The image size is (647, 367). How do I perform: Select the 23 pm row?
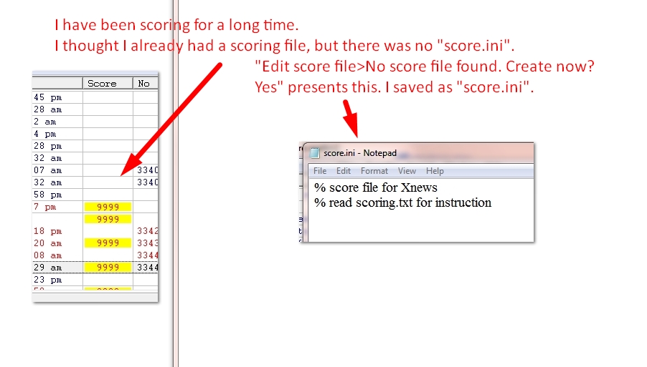pyautogui.click(x=95, y=280)
